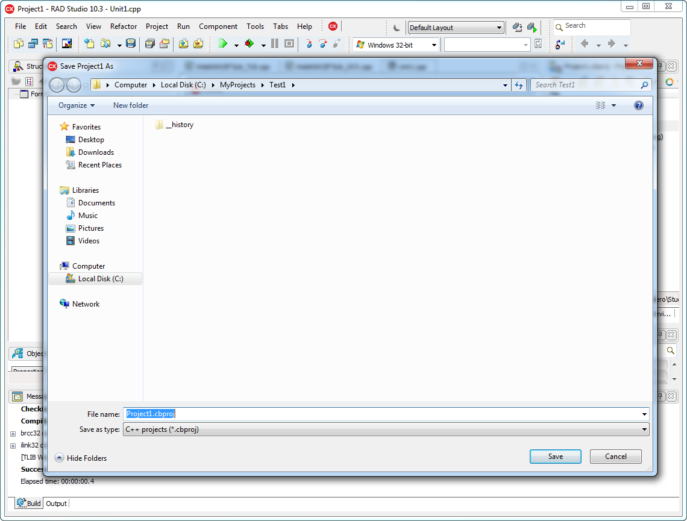The height and width of the screenshot is (521, 687).
Task: Open the File name history dropdown arrow
Action: (x=644, y=414)
